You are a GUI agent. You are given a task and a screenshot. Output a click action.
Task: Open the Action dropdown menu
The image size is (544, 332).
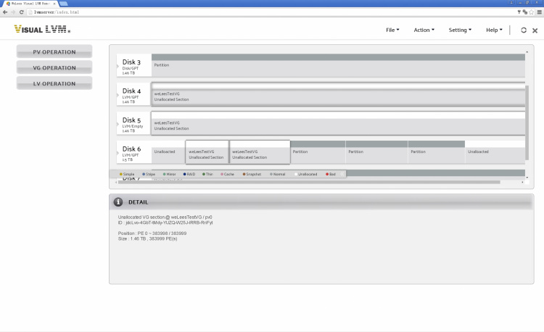[424, 30]
